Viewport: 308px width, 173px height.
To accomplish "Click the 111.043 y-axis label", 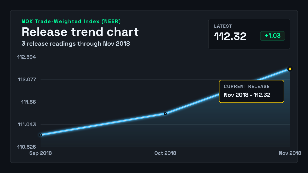I will pyautogui.click(x=27, y=125).
